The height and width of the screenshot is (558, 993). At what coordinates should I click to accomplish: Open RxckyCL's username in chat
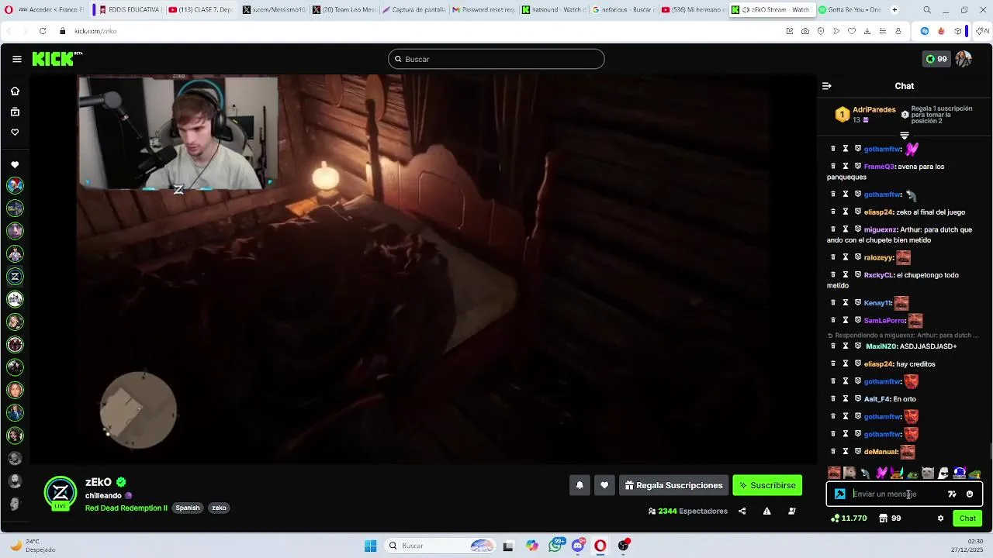pyautogui.click(x=879, y=275)
